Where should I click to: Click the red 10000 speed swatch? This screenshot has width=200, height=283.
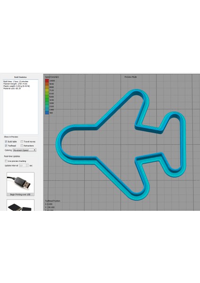click(x=47, y=81)
